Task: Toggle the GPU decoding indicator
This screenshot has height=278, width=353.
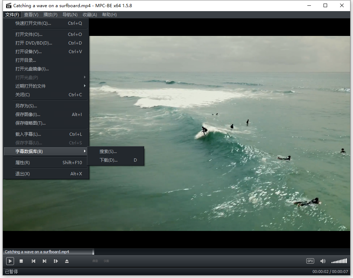Action: pos(310,261)
